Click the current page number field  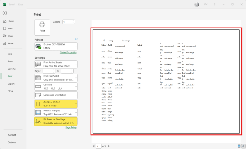(x=98, y=146)
